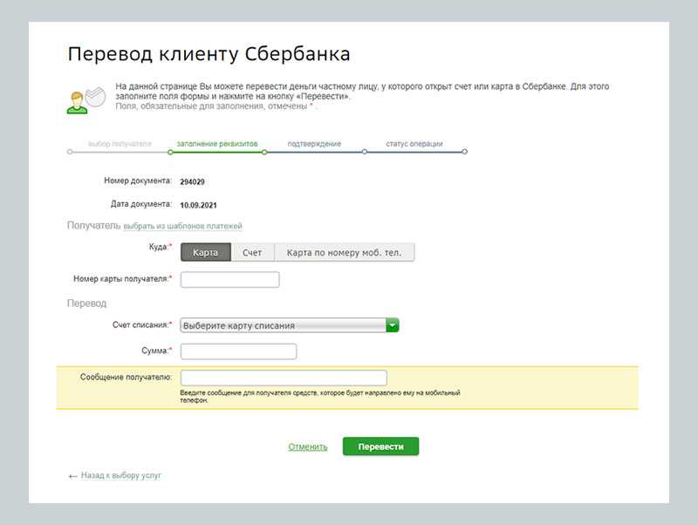Click document number 294029
698x525 pixels.
click(192, 181)
